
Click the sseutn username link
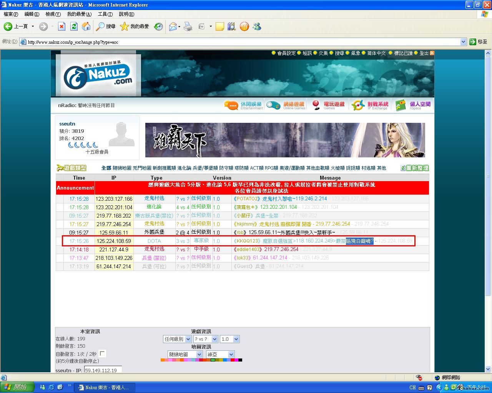(x=67, y=124)
